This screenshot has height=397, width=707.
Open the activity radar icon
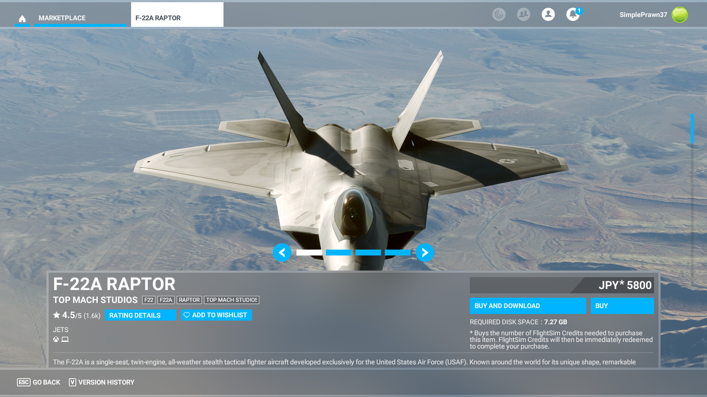point(499,14)
